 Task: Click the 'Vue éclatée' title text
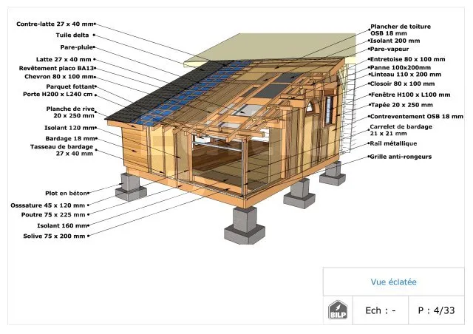(x=393, y=282)
